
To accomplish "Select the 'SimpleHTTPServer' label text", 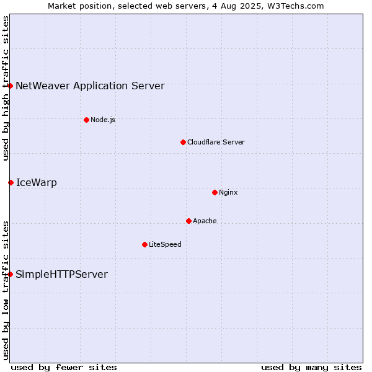I will (61, 275).
